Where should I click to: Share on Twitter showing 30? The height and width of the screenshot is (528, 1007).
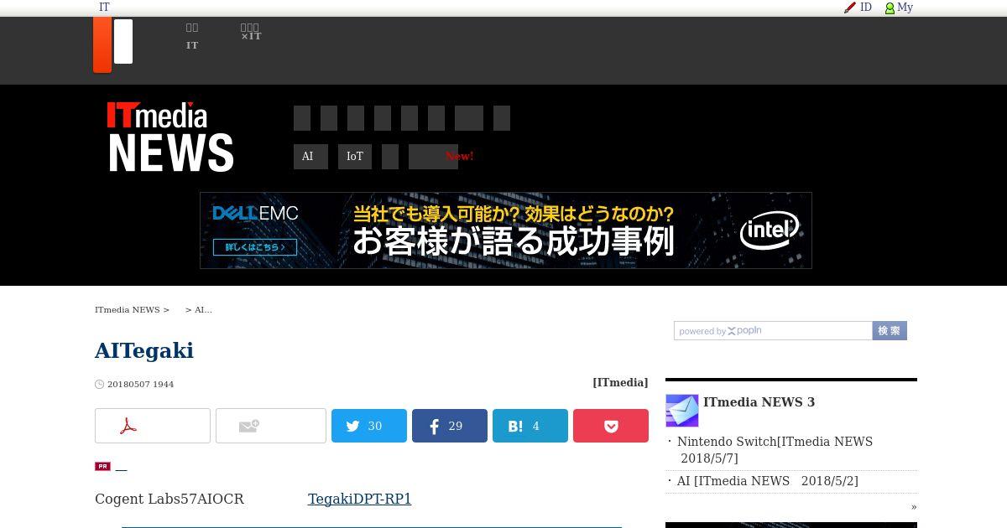pos(369,426)
